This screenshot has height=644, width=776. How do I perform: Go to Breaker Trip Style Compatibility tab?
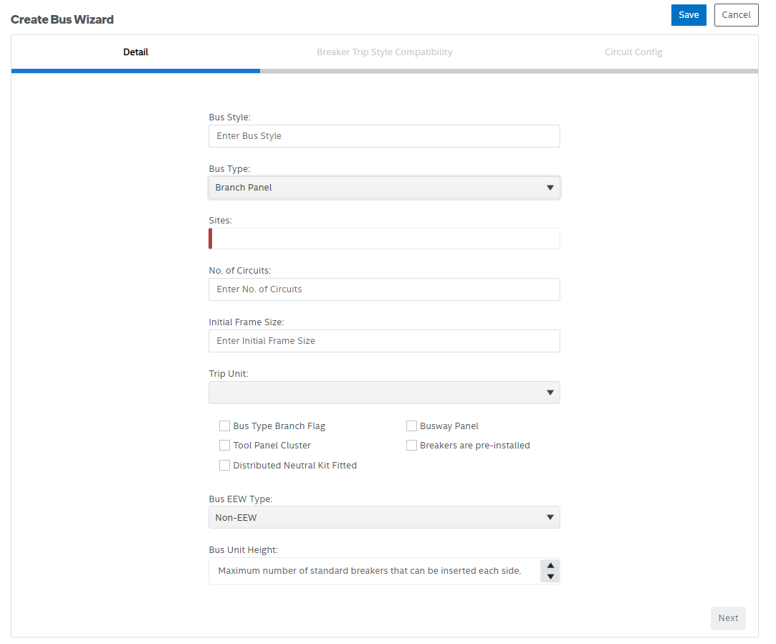pos(384,52)
